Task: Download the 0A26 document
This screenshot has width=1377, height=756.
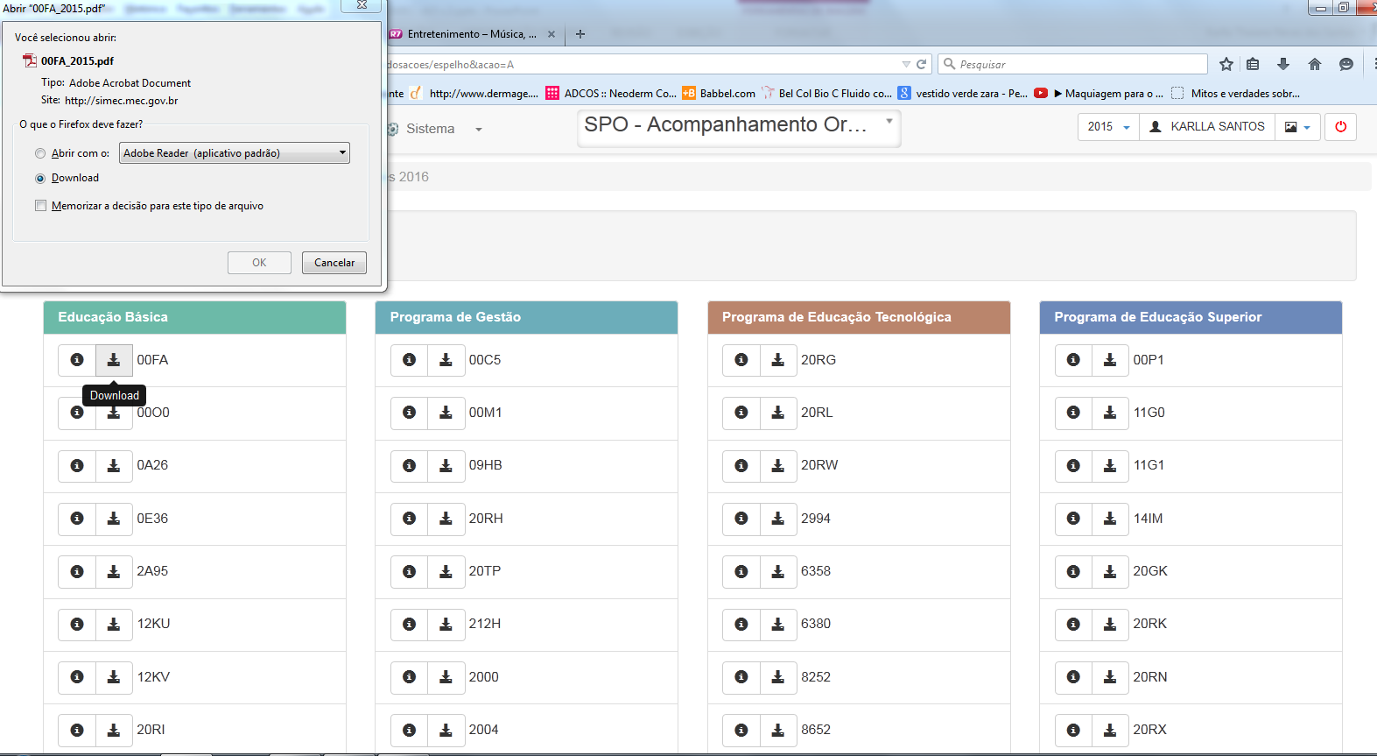Action: click(x=114, y=466)
